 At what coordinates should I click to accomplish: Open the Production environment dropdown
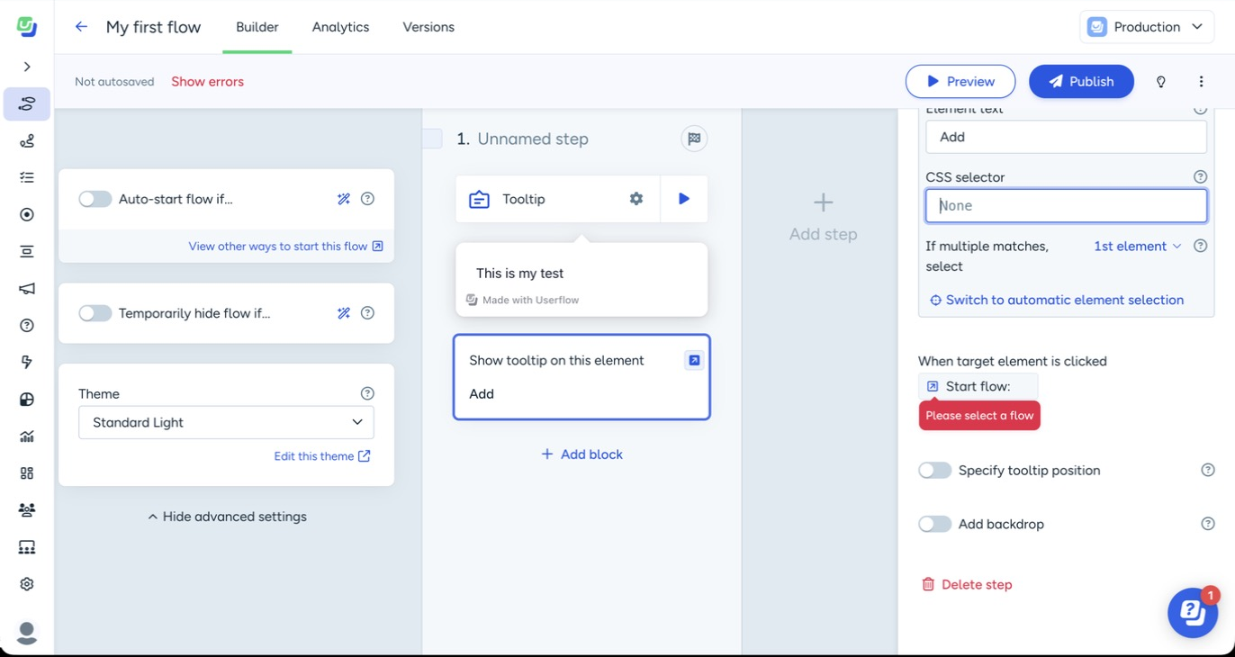point(1145,27)
